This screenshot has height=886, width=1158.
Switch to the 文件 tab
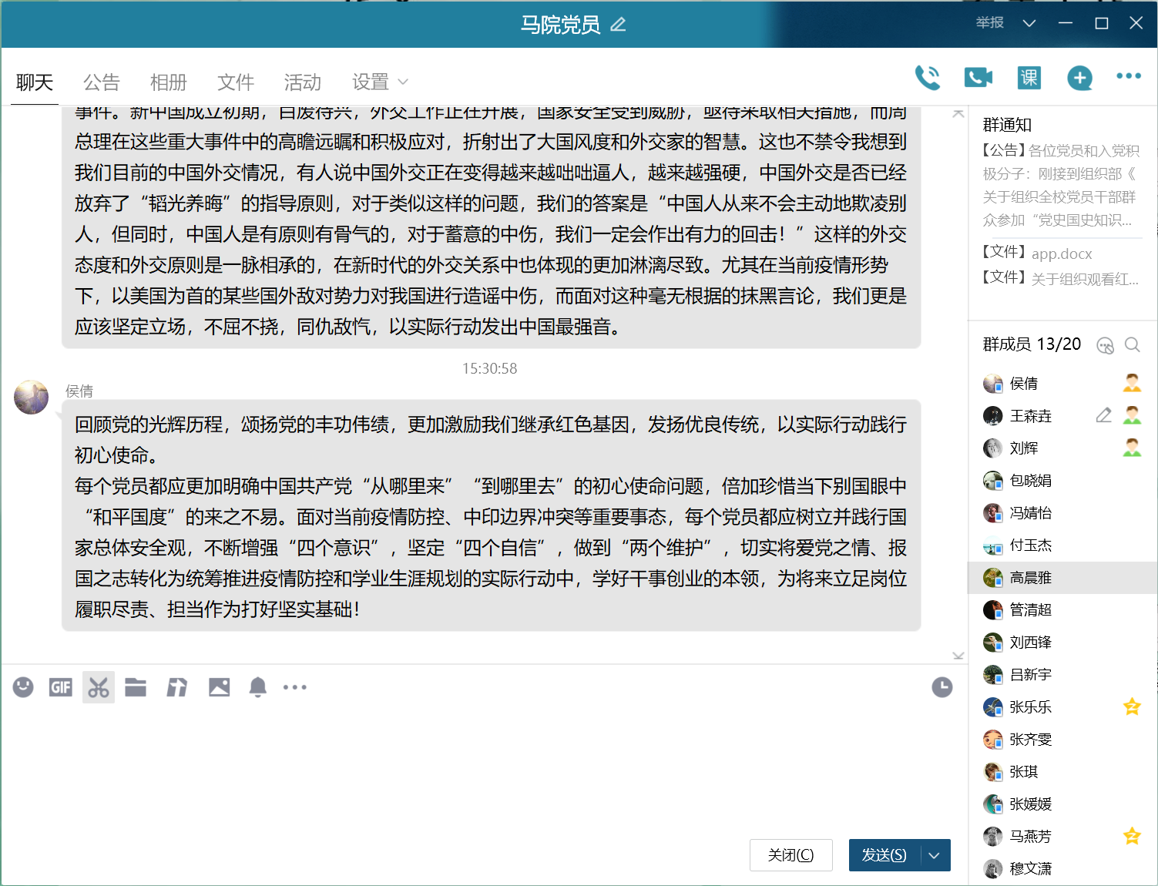tap(236, 82)
